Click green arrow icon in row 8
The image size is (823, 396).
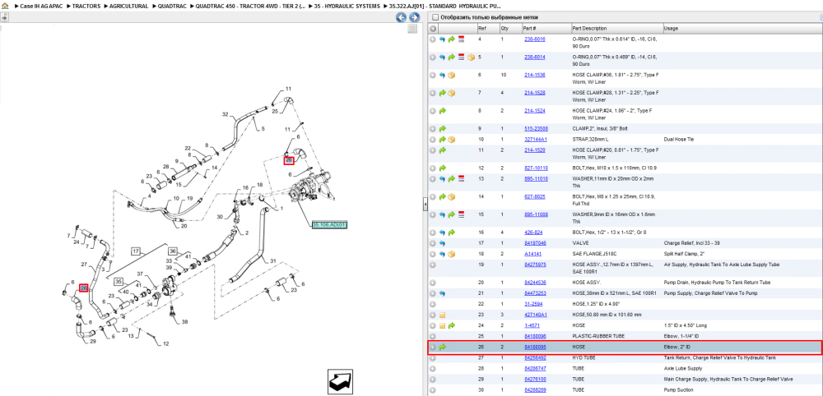[x=443, y=111]
